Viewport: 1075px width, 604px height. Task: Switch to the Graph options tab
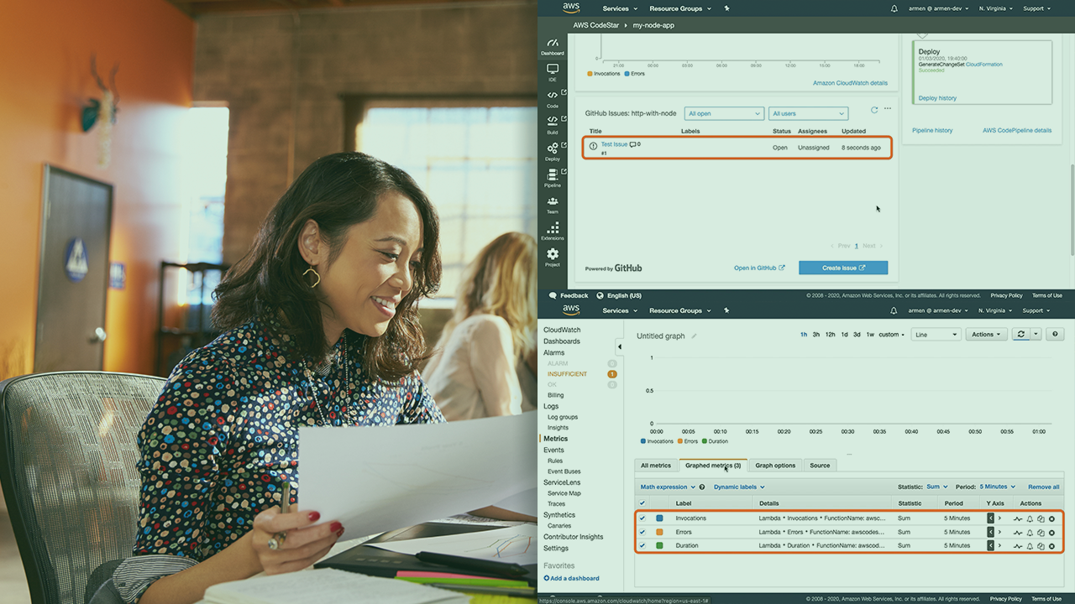point(775,466)
